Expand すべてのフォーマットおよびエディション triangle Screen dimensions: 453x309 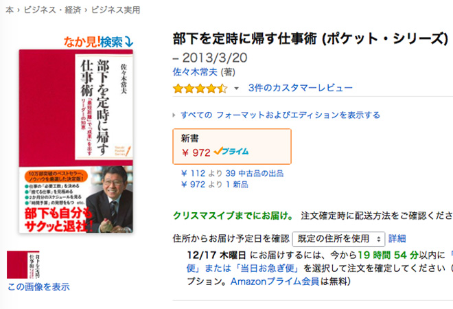click(x=174, y=115)
